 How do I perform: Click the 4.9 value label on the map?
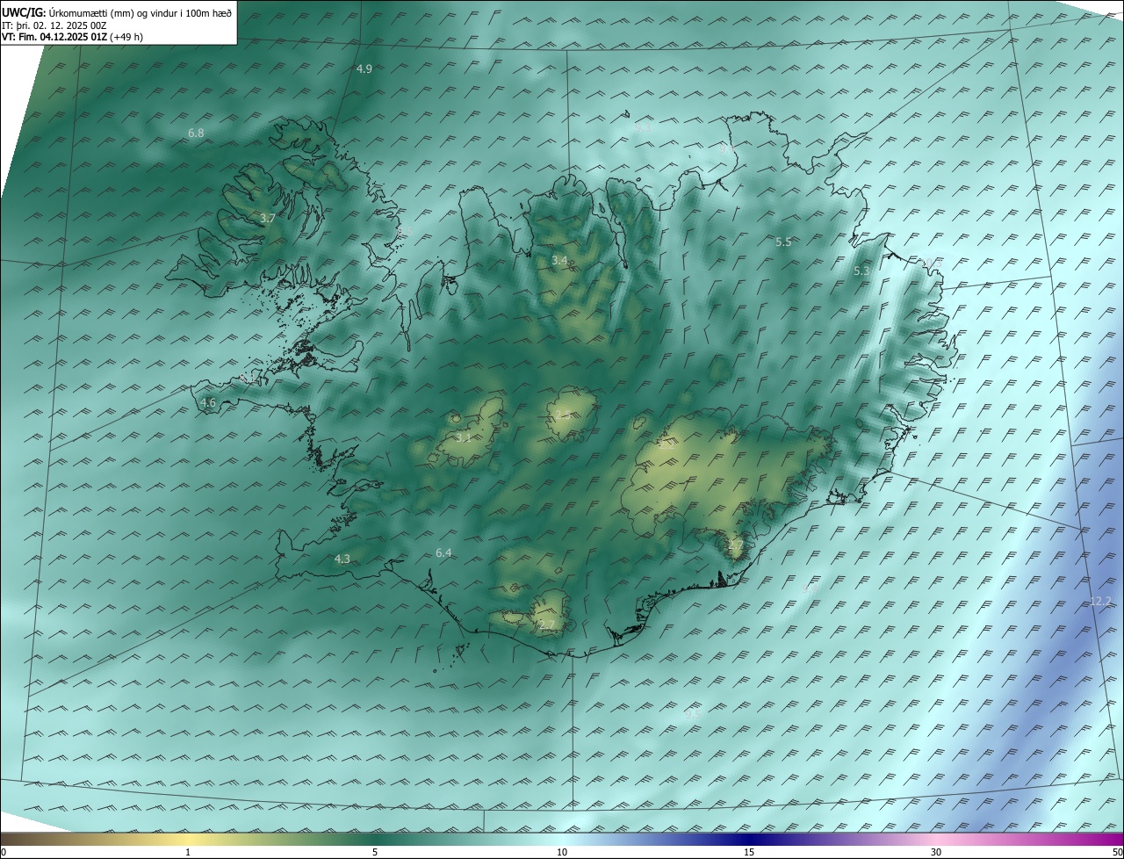(364, 69)
